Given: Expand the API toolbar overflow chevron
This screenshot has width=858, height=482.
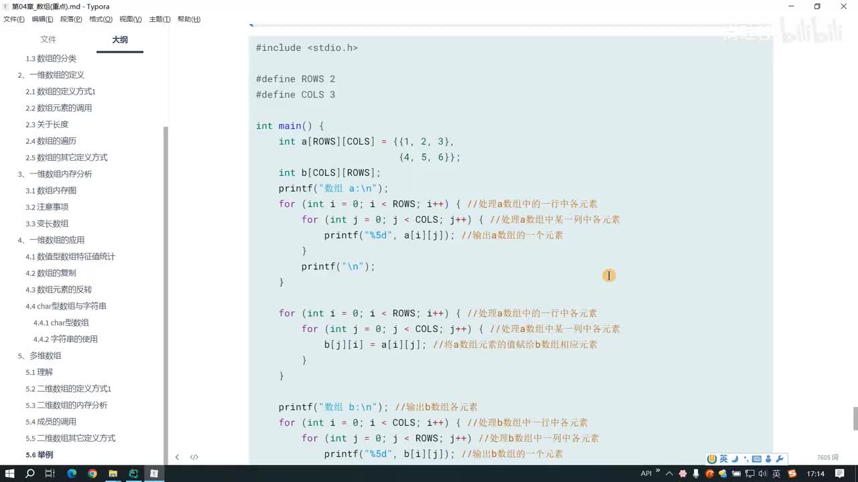Looking at the screenshot, I should (x=658, y=471).
